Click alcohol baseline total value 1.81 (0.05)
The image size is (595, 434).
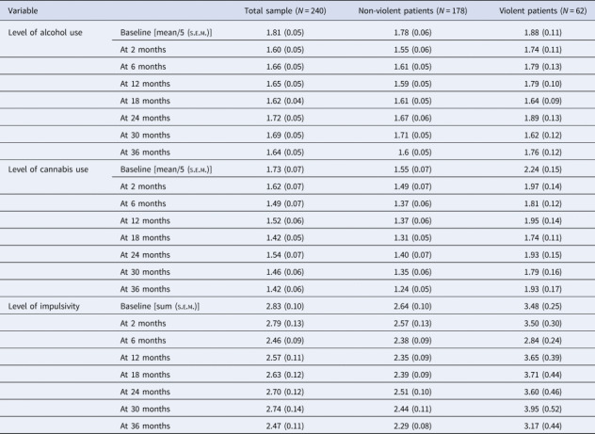(x=285, y=33)
